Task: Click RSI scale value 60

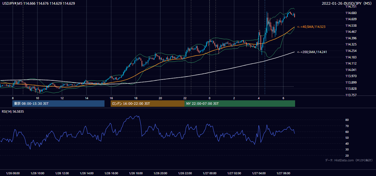Action: 347,132
